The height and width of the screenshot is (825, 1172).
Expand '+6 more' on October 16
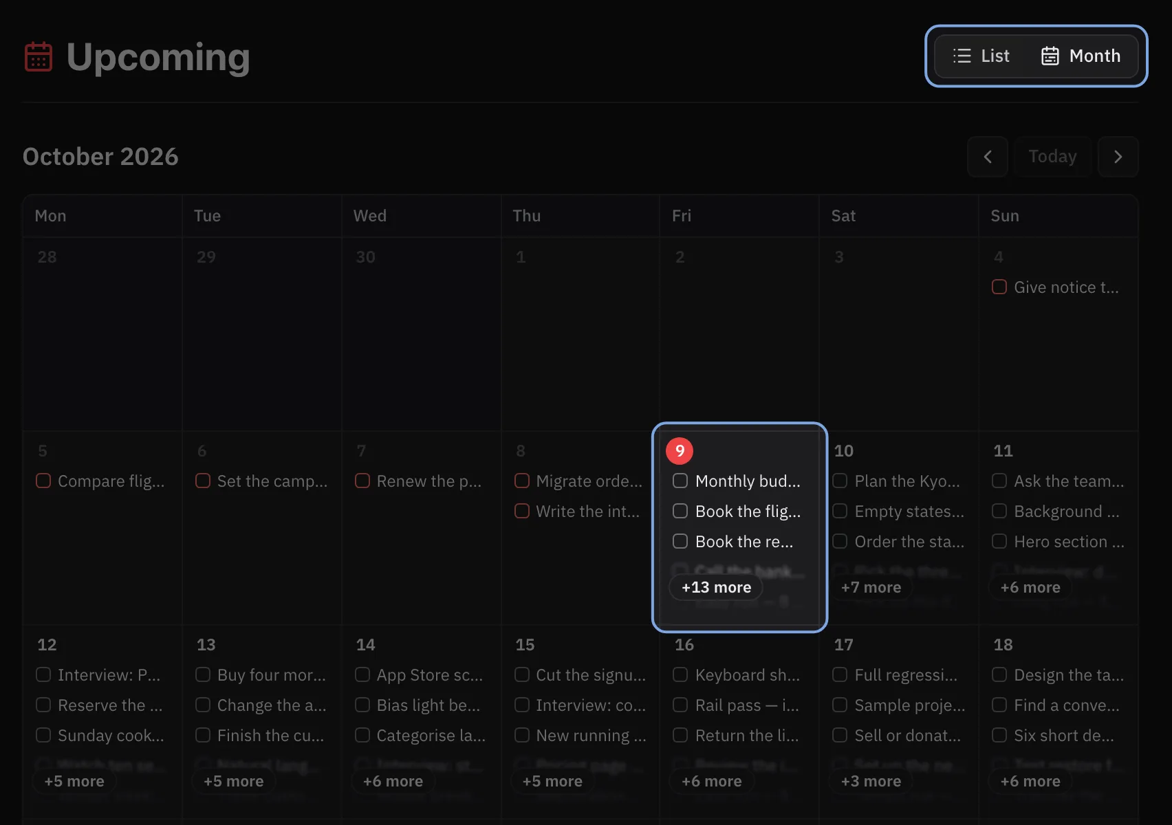712,781
